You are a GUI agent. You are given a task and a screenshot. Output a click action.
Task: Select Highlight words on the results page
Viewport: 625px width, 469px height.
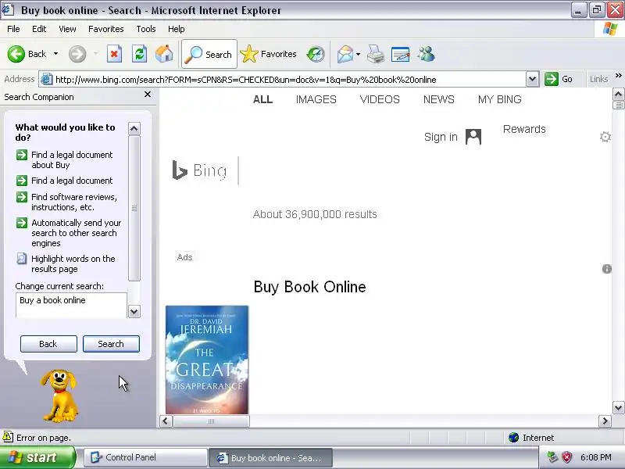tap(73, 264)
